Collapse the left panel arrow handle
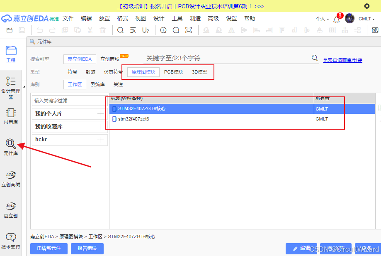This screenshot has width=381, height=256. pos(24,87)
